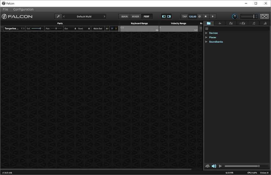271x175 pixels.
Task: Adjust the part Pan slider
Action: coord(56,28)
